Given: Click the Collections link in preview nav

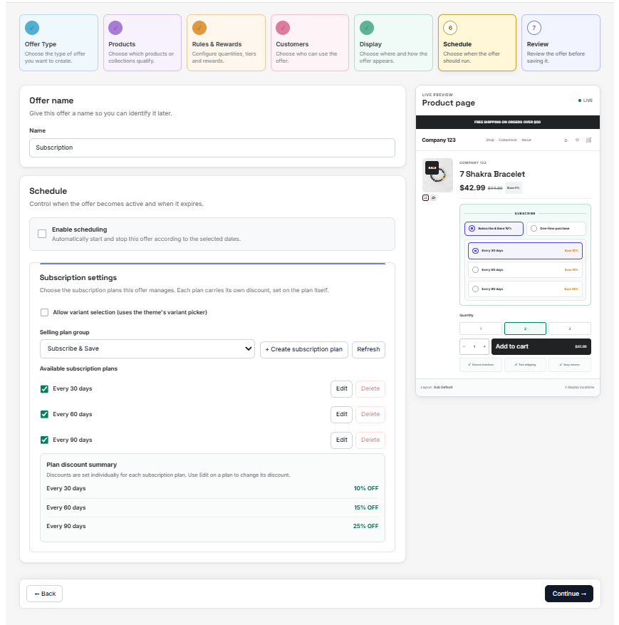Looking at the screenshot, I should [x=508, y=140].
